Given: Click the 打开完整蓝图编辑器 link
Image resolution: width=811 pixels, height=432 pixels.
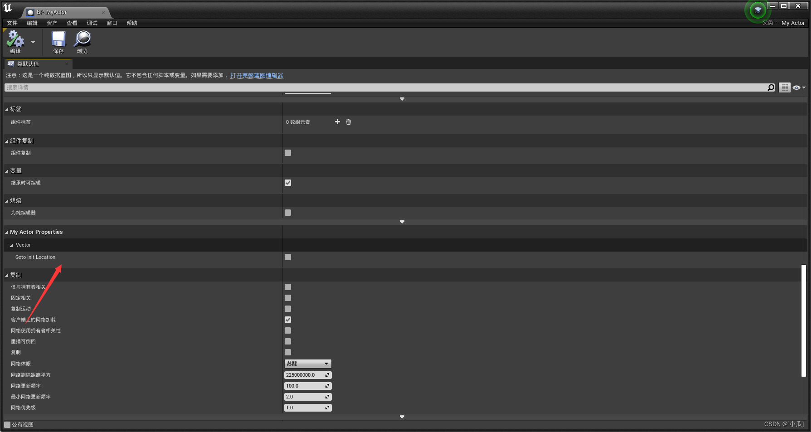Looking at the screenshot, I should [x=257, y=75].
